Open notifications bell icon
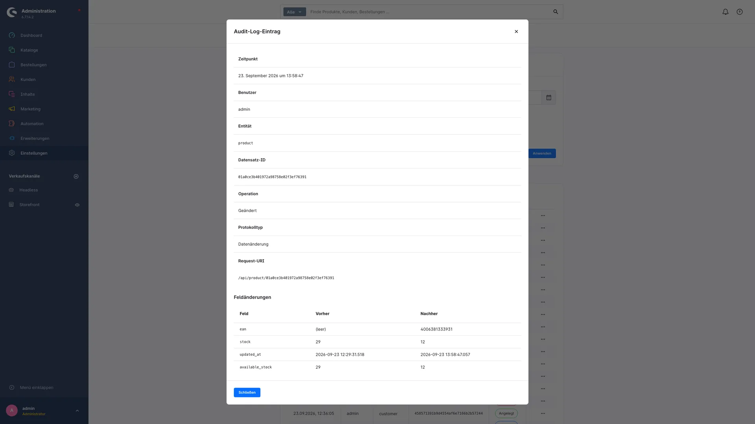The width and height of the screenshot is (755, 424). pos(726,12)
